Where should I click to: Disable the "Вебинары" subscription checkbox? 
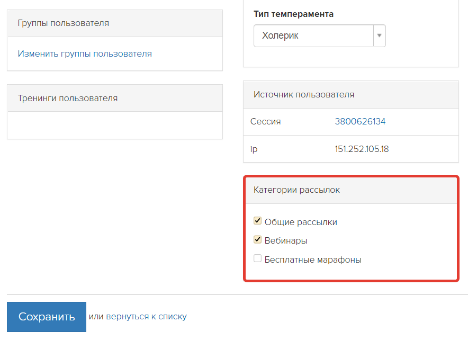click(x=257, y=239)
